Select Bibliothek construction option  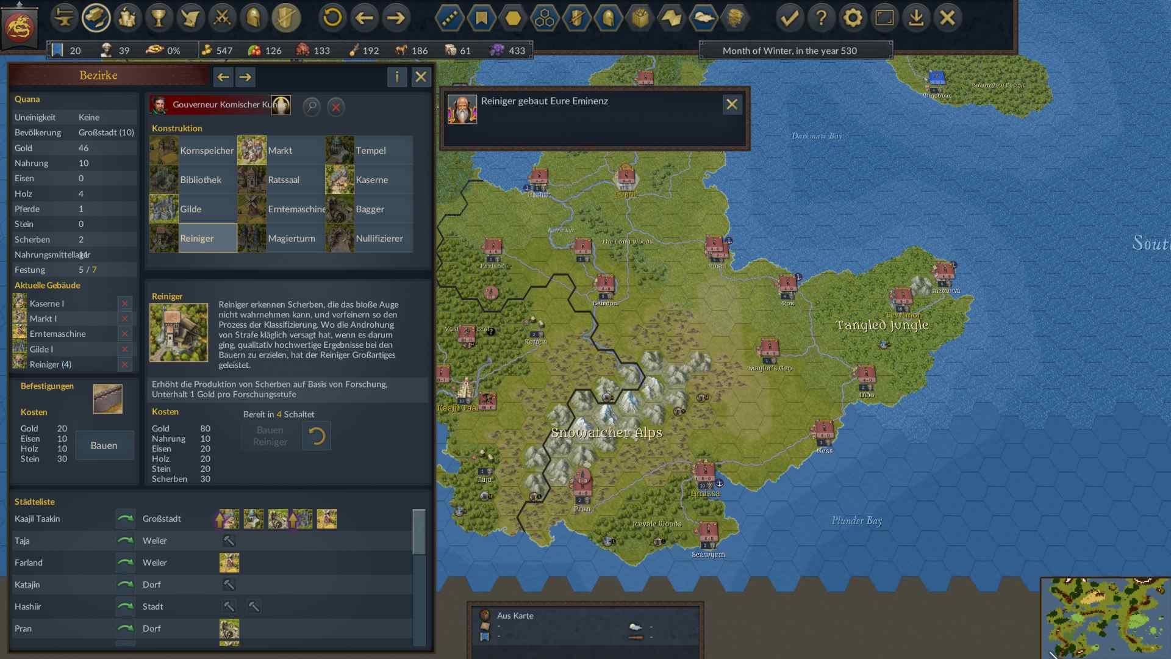tap(193, 179)
